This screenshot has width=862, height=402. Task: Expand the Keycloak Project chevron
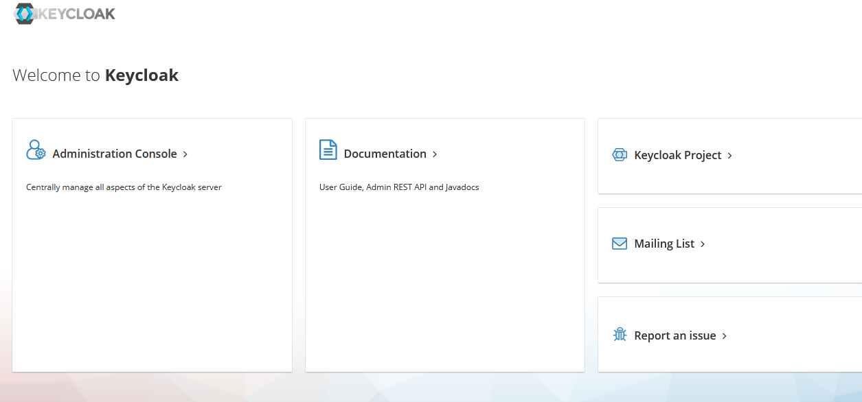[731, 156]
